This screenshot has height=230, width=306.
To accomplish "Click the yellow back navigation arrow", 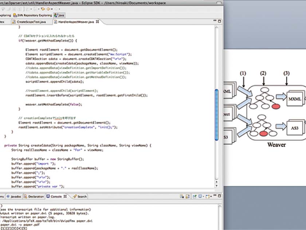I will [43, 9].
